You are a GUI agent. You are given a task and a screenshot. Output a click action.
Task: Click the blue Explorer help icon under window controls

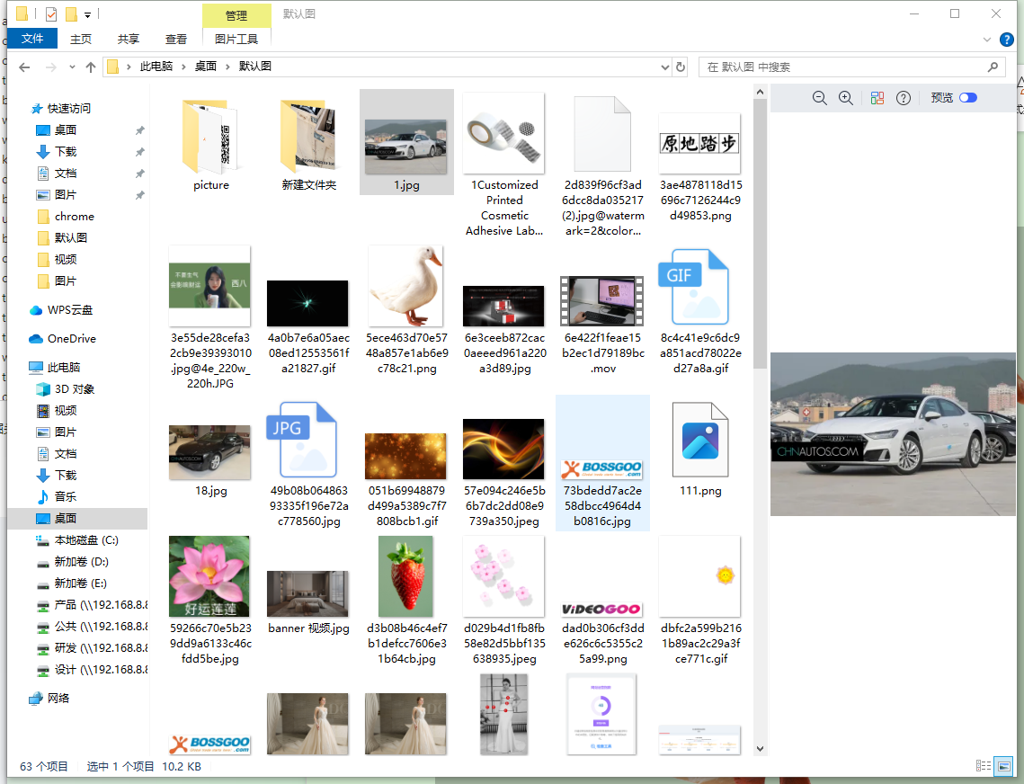pos(1005,40)
